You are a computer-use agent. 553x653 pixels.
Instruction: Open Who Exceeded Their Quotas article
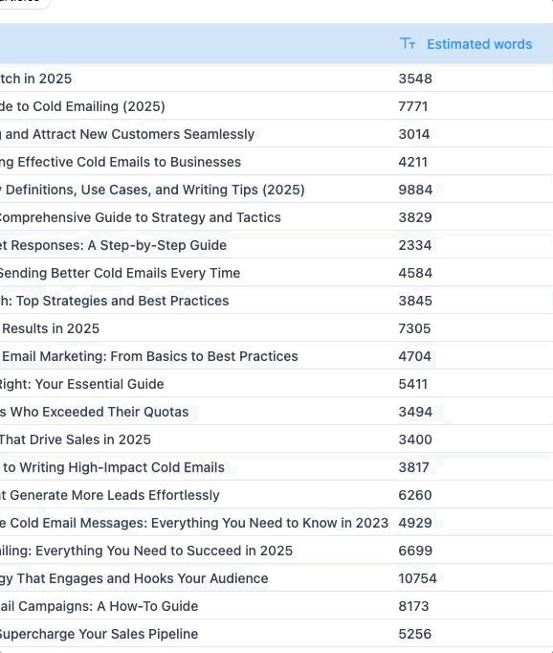(94, 412)
